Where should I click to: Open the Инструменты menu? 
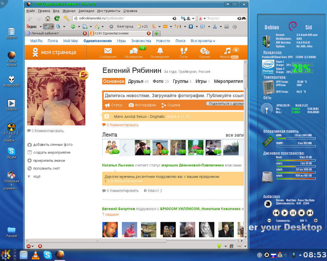pos(109,11)
